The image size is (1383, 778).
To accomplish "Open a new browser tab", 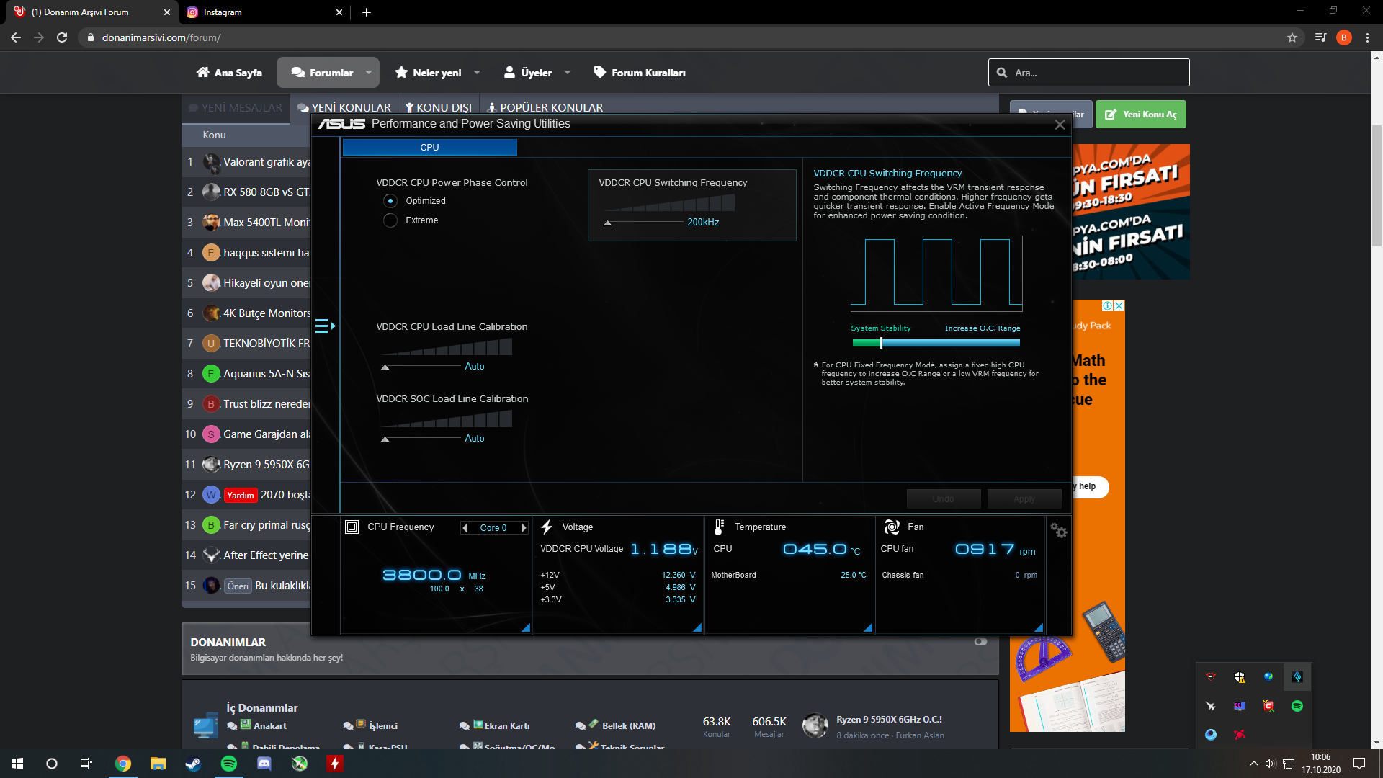I will pyautogui.click(x=367, y=12).
